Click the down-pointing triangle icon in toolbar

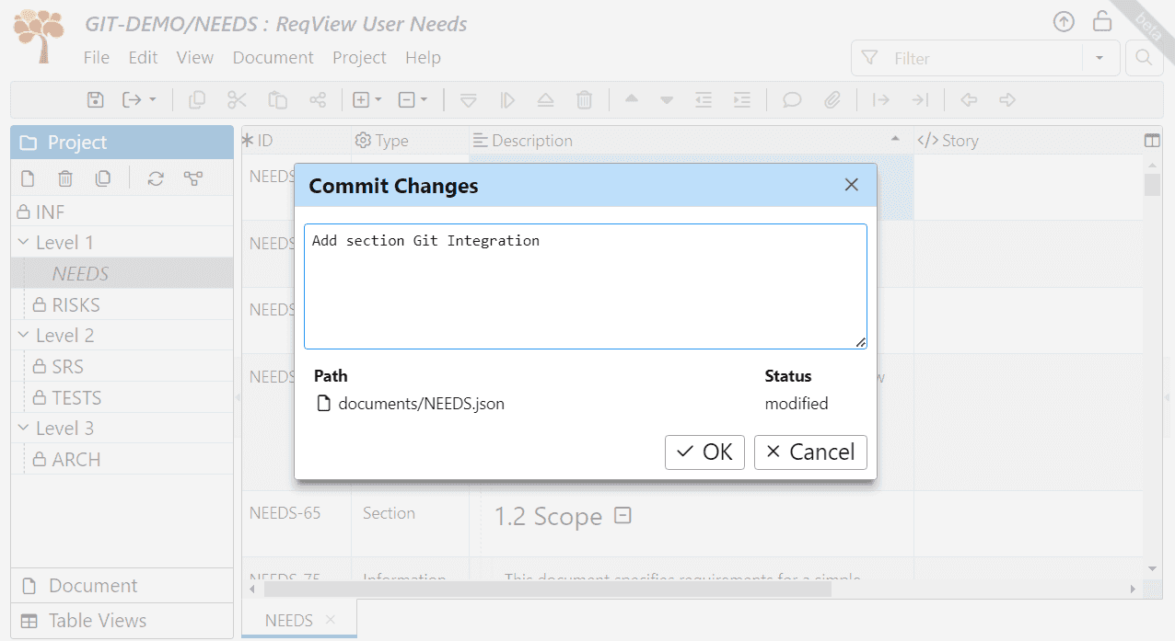tap(468, 99)
